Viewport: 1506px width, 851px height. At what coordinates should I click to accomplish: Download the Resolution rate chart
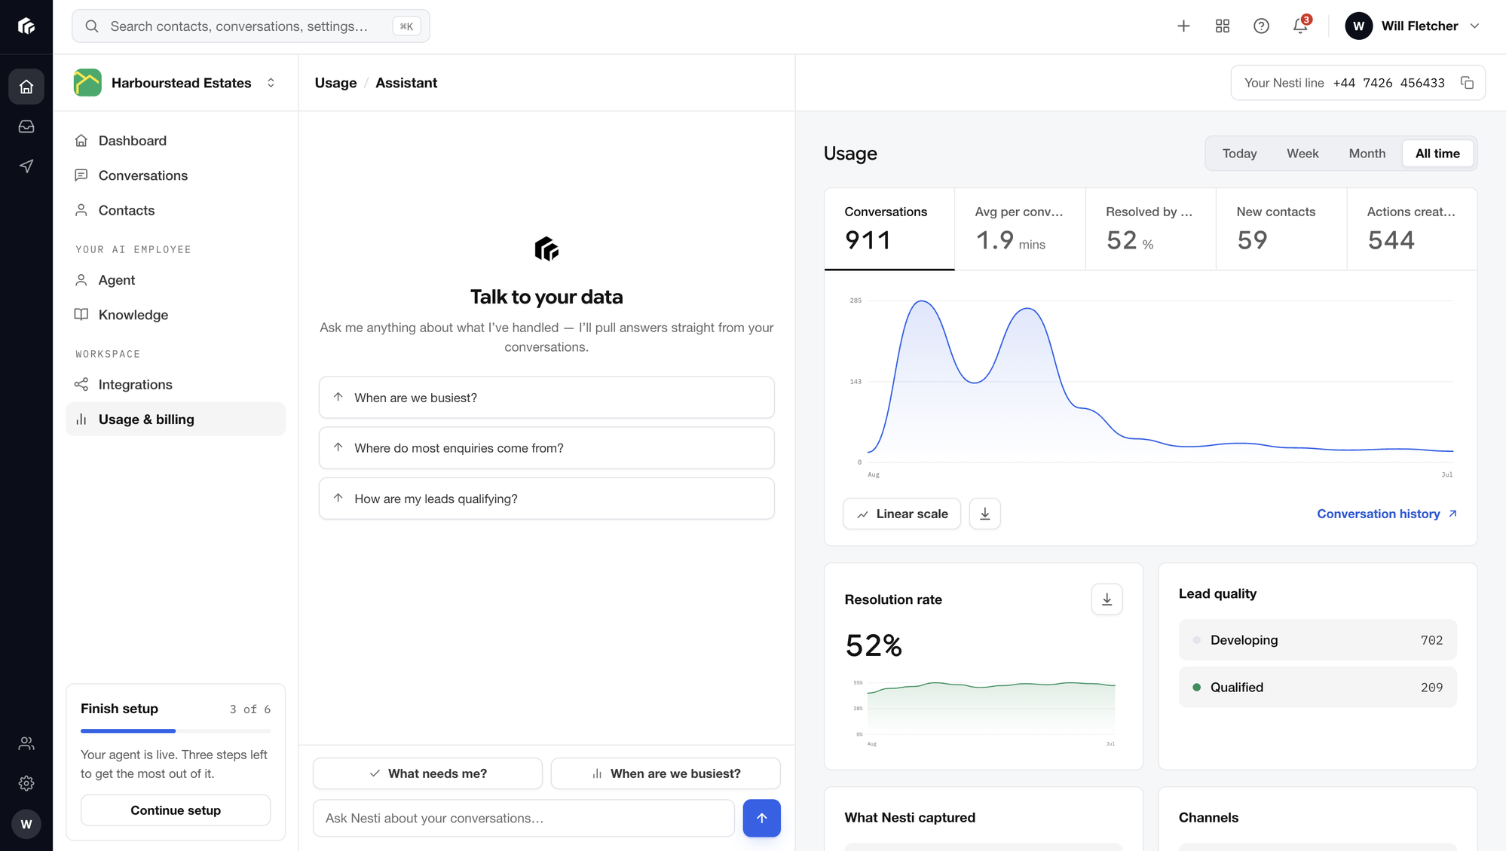point(1107,599)
